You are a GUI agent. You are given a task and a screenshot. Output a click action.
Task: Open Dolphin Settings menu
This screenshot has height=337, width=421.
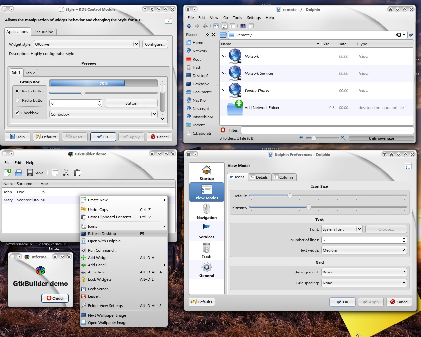[254, 18]
